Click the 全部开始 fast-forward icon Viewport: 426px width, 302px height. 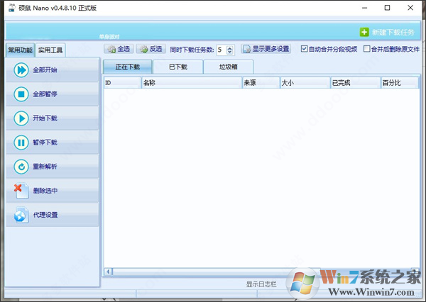21,70
